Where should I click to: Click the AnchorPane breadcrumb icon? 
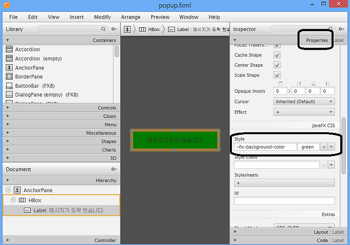(127, 29)
